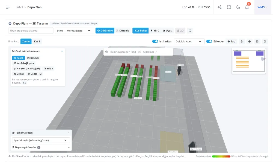Click the warehouse minimap thumbnail
This screenshot has width=273, height=162.
[x=249, y=61]
